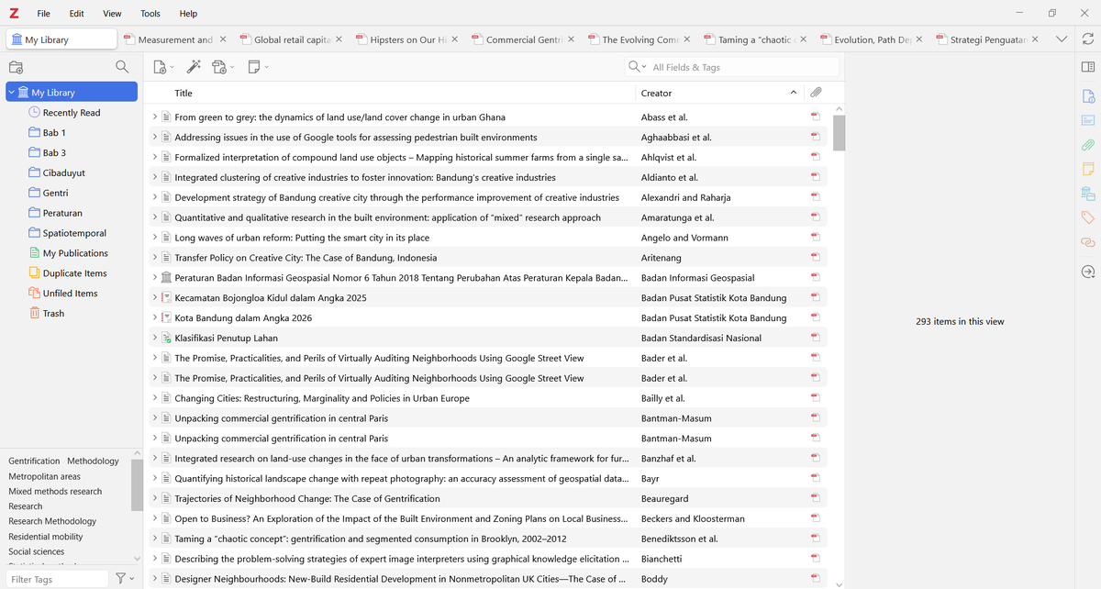Open the File menu
This screenshot has width=1101, height=589.
[x=44, y=14]
